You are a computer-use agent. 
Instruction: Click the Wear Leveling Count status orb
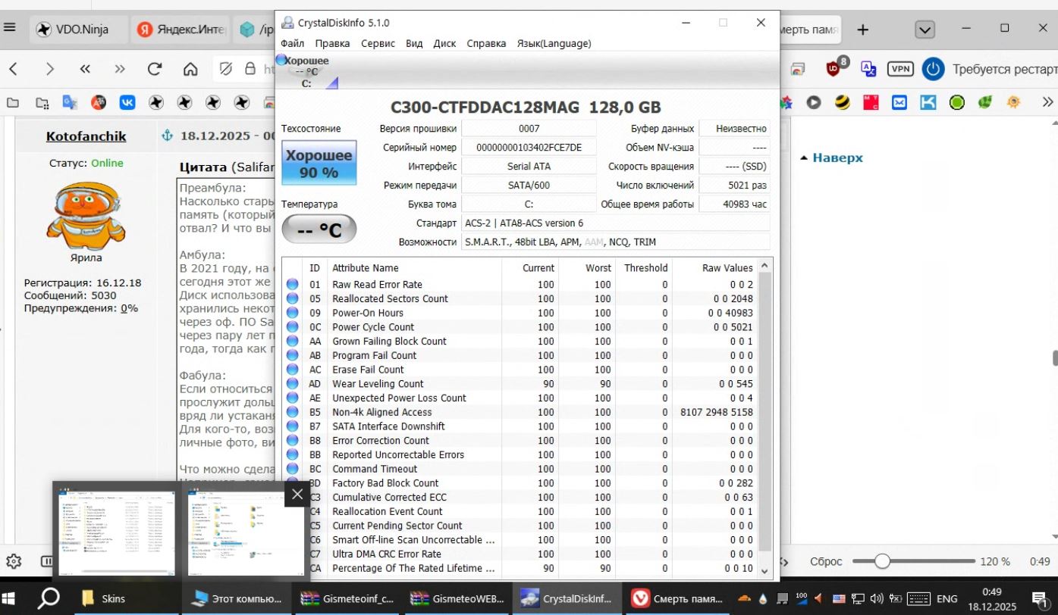pyautogui.click(x=292, y=384)
